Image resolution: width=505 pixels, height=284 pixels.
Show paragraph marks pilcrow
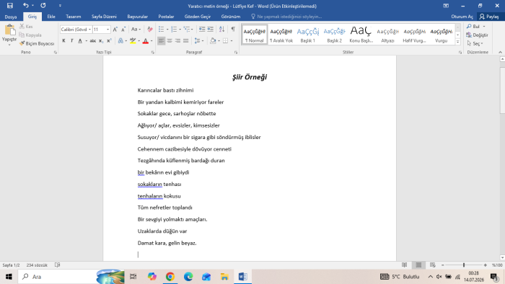tap(233, 30)
